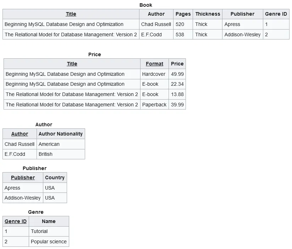Viewport: 292px width, 249px height.
Task: Select E.F.Codd in the Author table
Action: 14,154
